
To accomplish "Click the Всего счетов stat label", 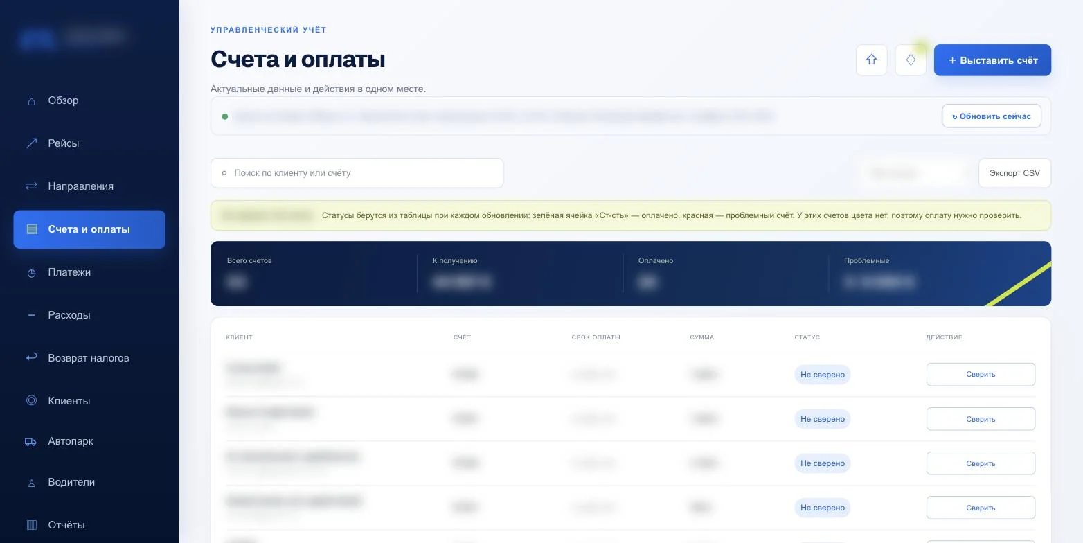I will pyautogui.click(x=249, y=261).
